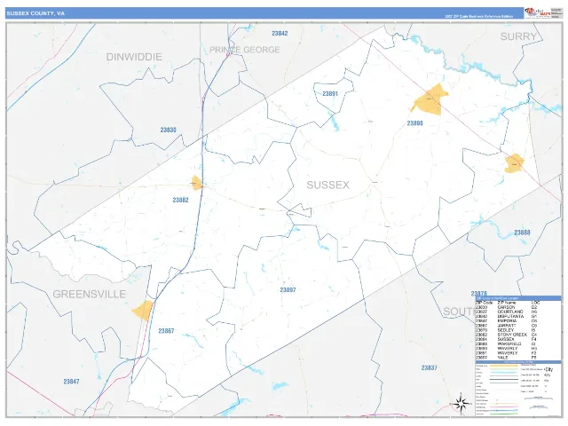Click the WAVERLY row with LOC F2
This screenshot has height=426, width=568.
[x=507, y=353]
